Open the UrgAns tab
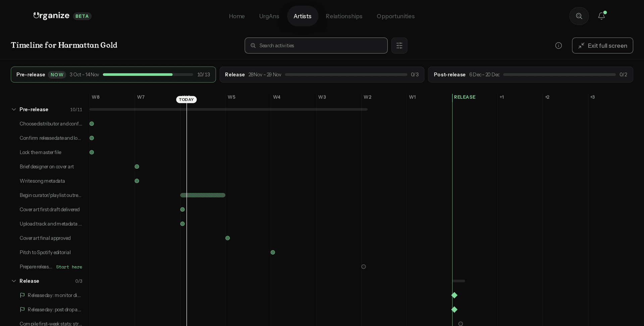Viewport: 644px width, 326px height. point(269,16)
